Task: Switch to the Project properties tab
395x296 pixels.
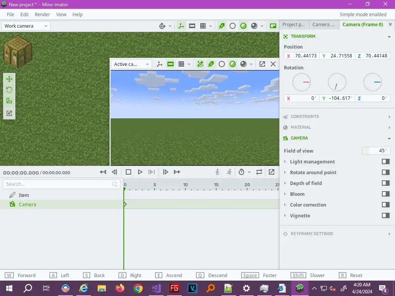Action: pyautogui.click(x=294, y=24)
